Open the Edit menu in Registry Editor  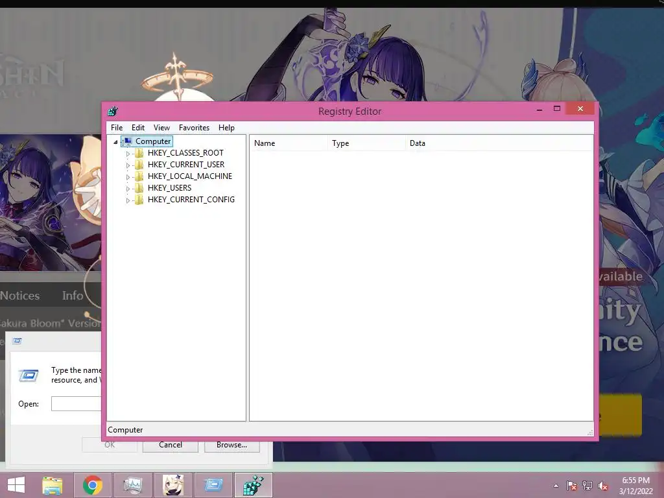point(138,128)
